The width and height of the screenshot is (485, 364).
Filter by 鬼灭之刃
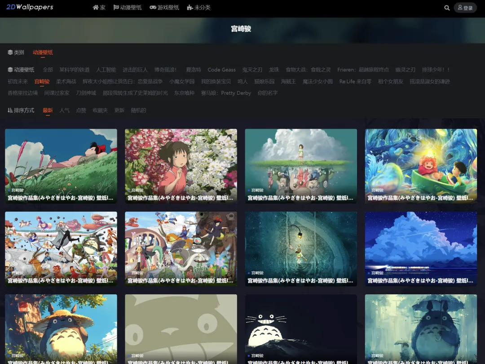252,70
